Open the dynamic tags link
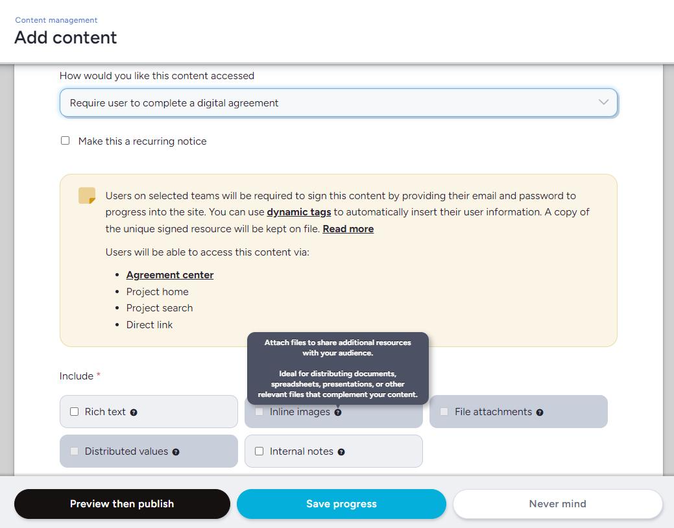Viewport: 674px width, 528px height. click(299, 212)
